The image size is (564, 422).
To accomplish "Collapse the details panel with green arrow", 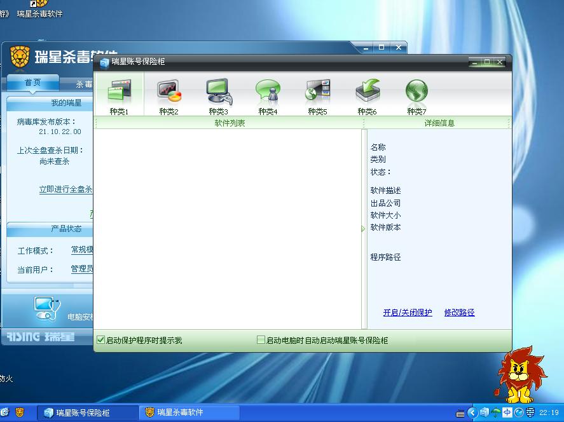I will [364, 229].
